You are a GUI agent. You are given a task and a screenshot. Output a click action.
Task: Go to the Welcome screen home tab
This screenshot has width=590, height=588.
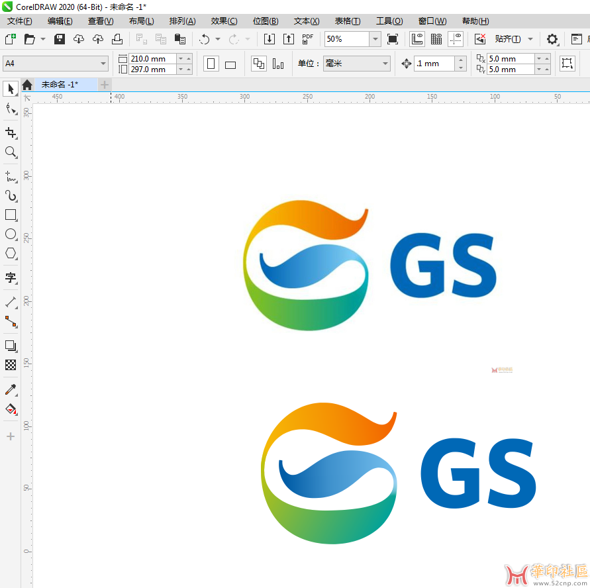point(27,85)
